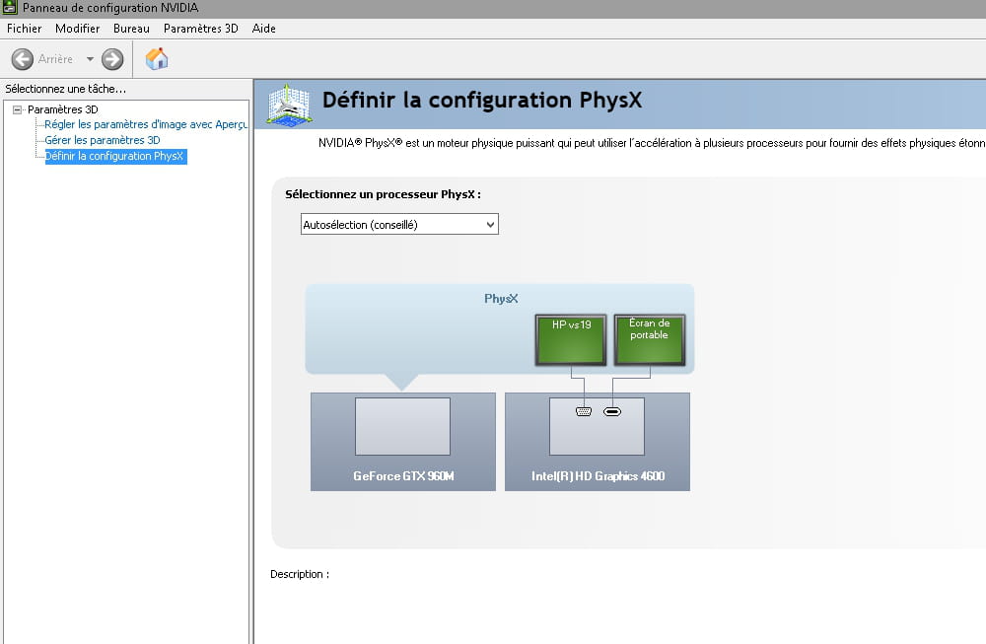Click the HP vs19 monitor thumbnail
The image size is (986, 644).
tap(571, 339)
